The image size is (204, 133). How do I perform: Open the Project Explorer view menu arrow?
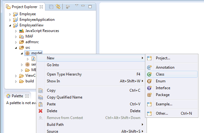point(77,5)
